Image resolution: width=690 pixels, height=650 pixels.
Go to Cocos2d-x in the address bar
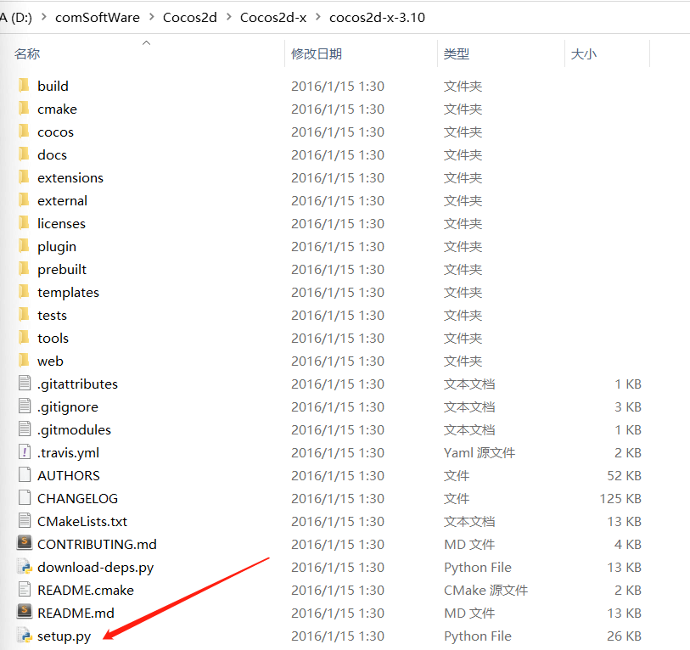click(x=273, y=17)
